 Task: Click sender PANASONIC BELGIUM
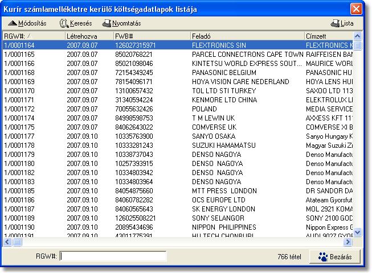pos(224,72)
